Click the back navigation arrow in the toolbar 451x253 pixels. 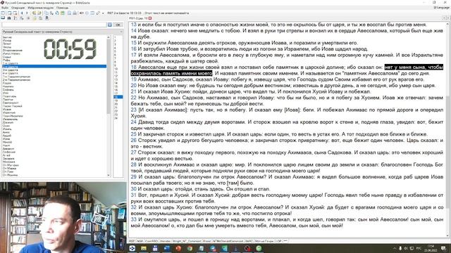[22, 13]
